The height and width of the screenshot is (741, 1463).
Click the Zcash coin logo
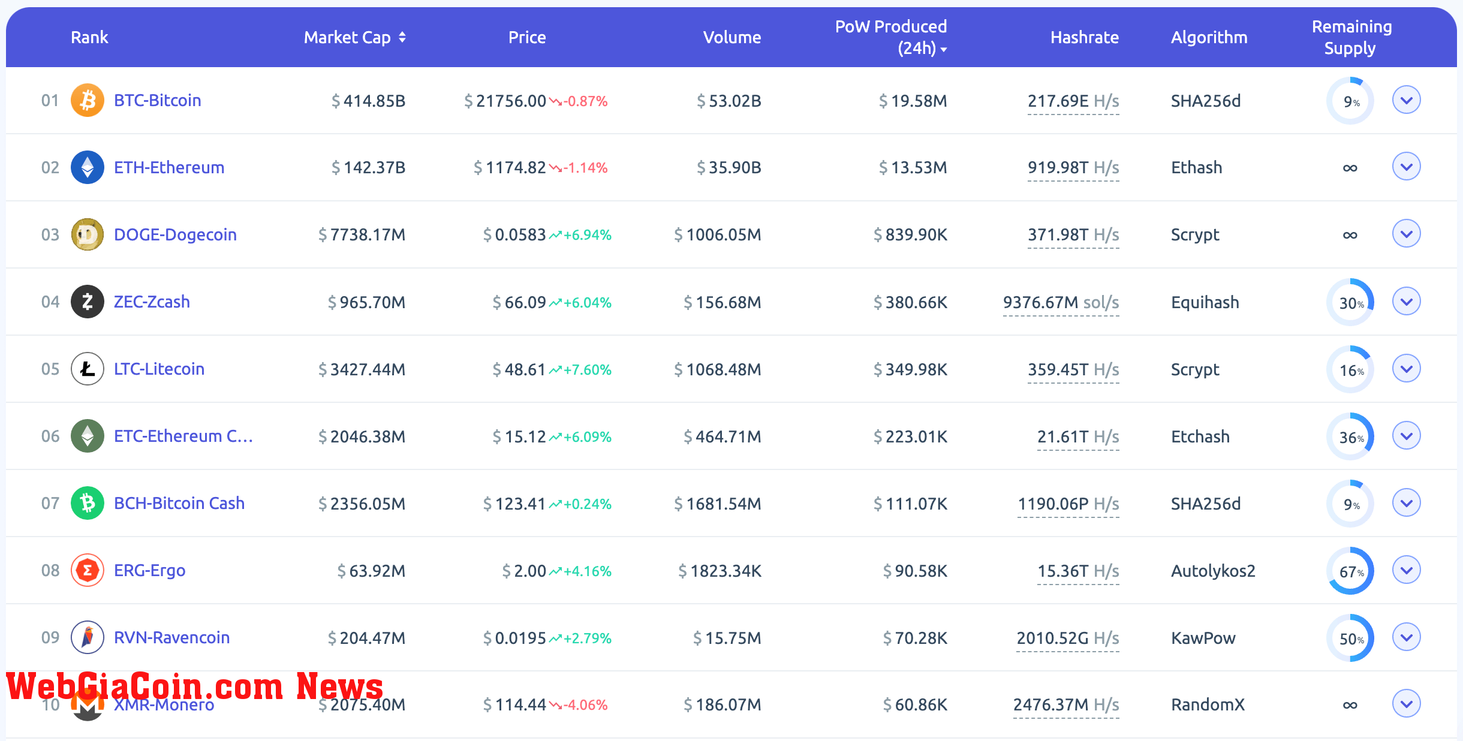pos(88,302)
